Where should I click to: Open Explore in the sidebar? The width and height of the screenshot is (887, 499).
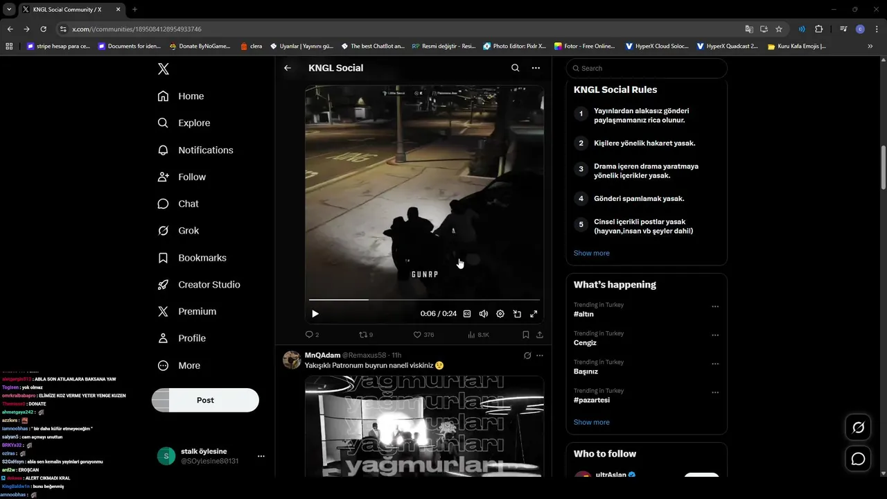(184, 123)
